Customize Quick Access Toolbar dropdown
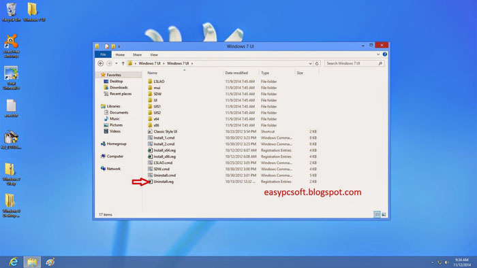 point(119,46)
